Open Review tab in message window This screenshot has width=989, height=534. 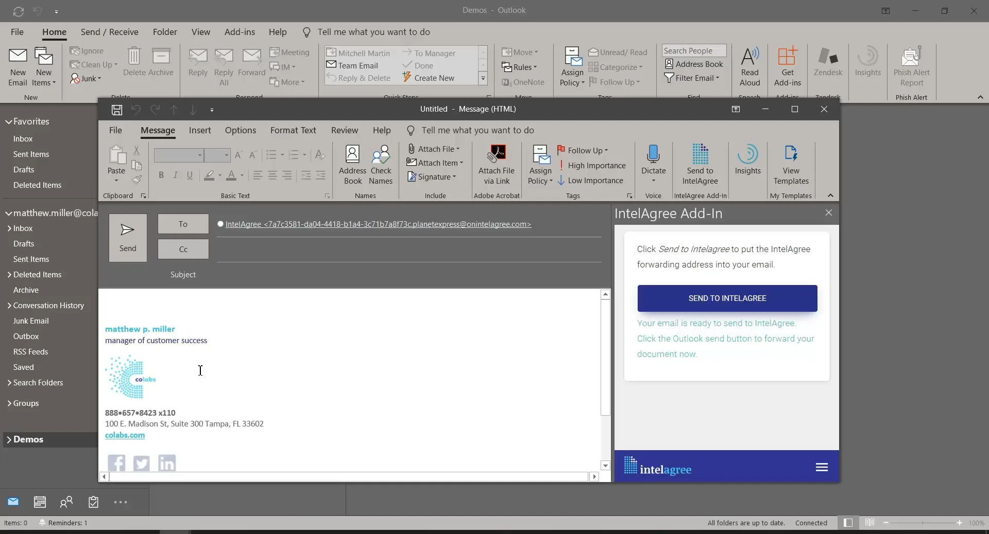pos(345,130)
